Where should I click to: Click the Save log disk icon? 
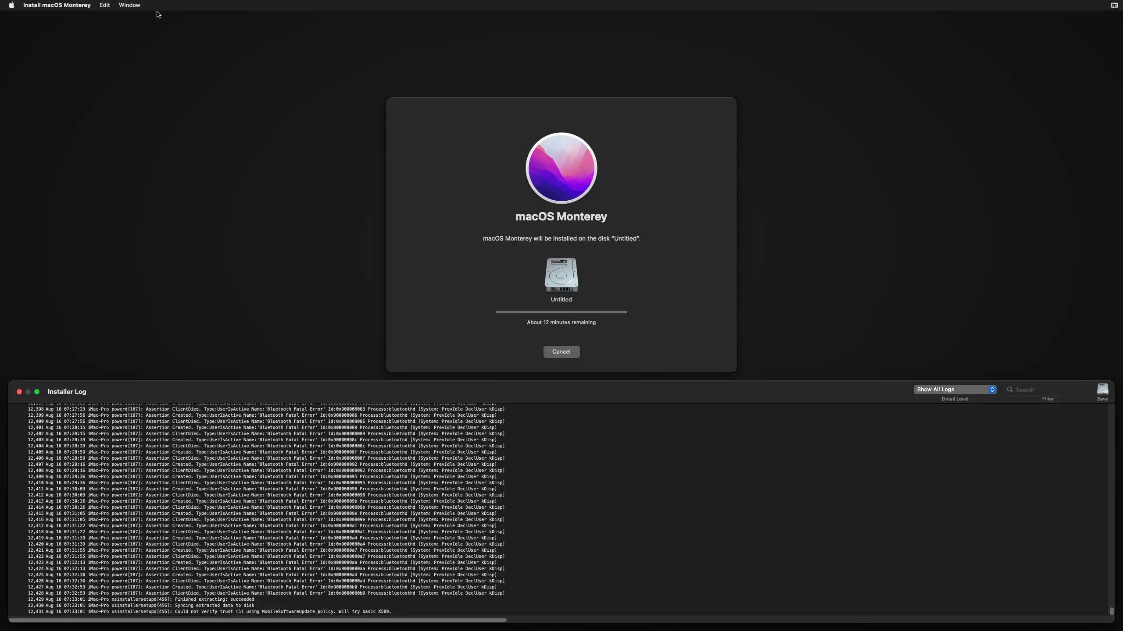point(1102,389)
